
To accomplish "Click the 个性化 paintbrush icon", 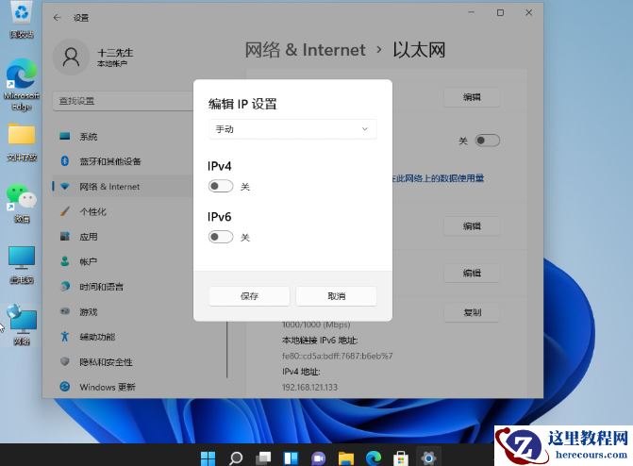I will pos(64,211).
